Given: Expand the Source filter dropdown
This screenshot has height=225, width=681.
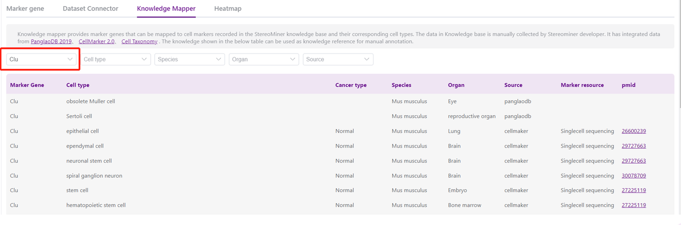Looking at the screenshot, I should coord(338,59).
